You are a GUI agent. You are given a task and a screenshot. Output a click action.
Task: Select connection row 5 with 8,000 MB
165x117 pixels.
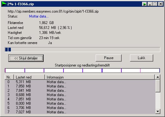point(80,103)
